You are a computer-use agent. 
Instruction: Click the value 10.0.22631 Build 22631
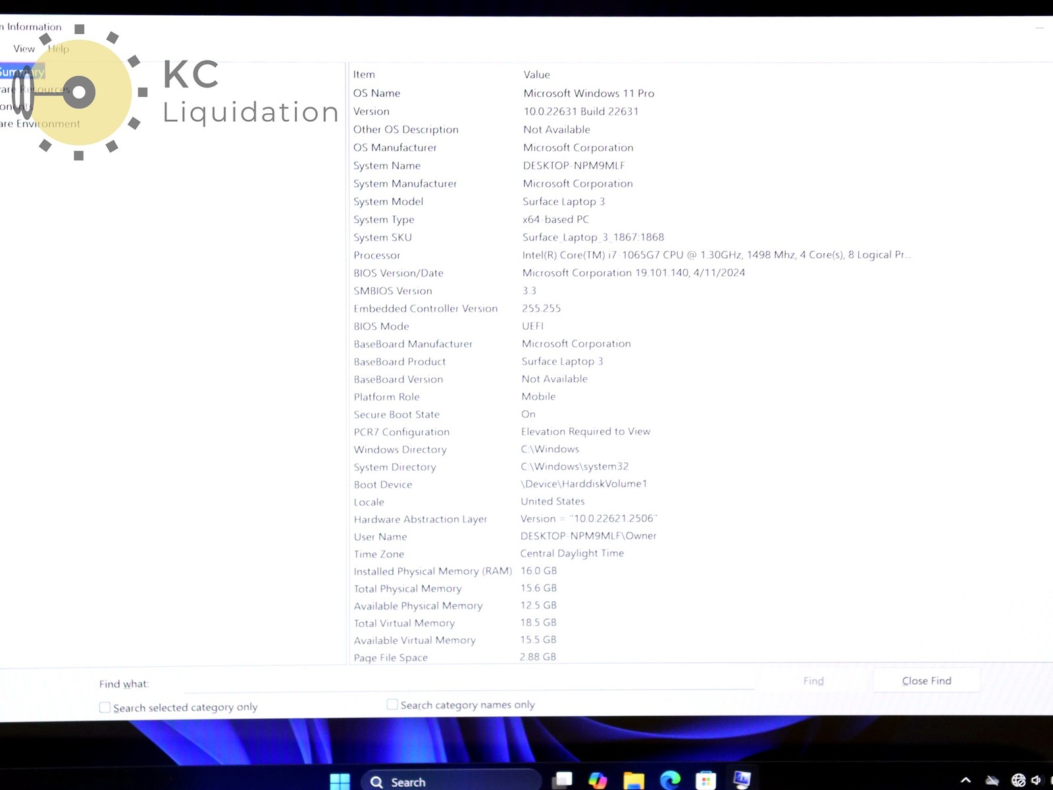tap(581, 111)
